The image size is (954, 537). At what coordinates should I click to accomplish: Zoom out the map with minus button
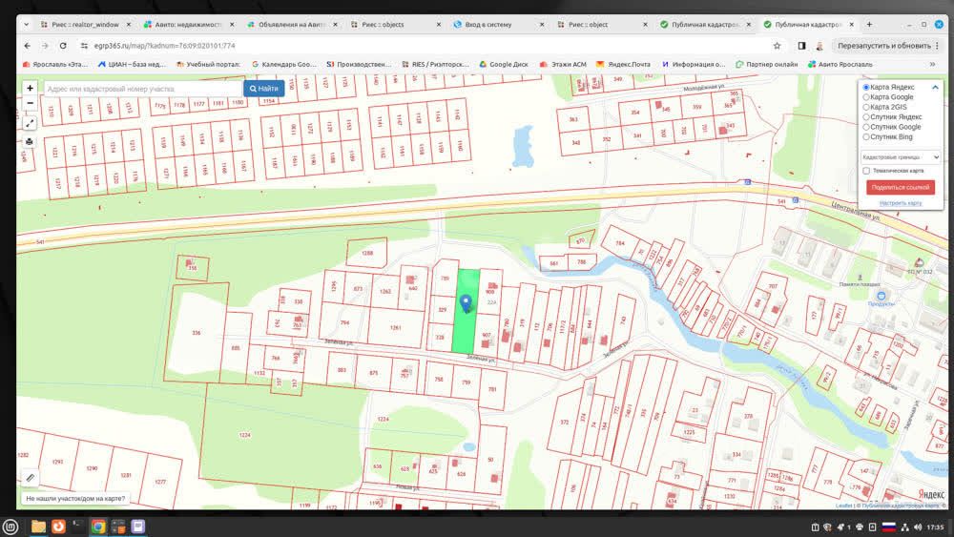tap(30, 103)
